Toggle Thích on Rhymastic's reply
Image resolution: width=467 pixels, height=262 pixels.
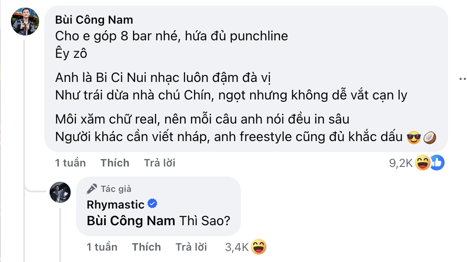[146, 247]
